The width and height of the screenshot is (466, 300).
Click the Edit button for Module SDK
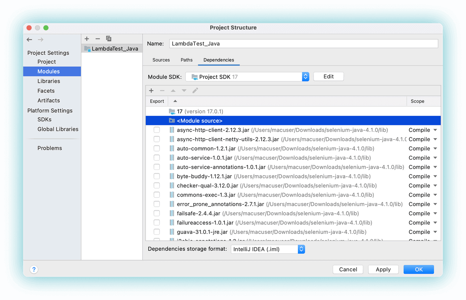tap(328, 77)
